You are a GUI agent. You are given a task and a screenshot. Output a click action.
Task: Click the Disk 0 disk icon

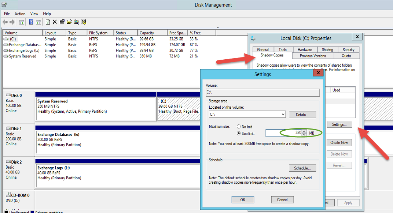pyautogui.click(x=8, y=95)
